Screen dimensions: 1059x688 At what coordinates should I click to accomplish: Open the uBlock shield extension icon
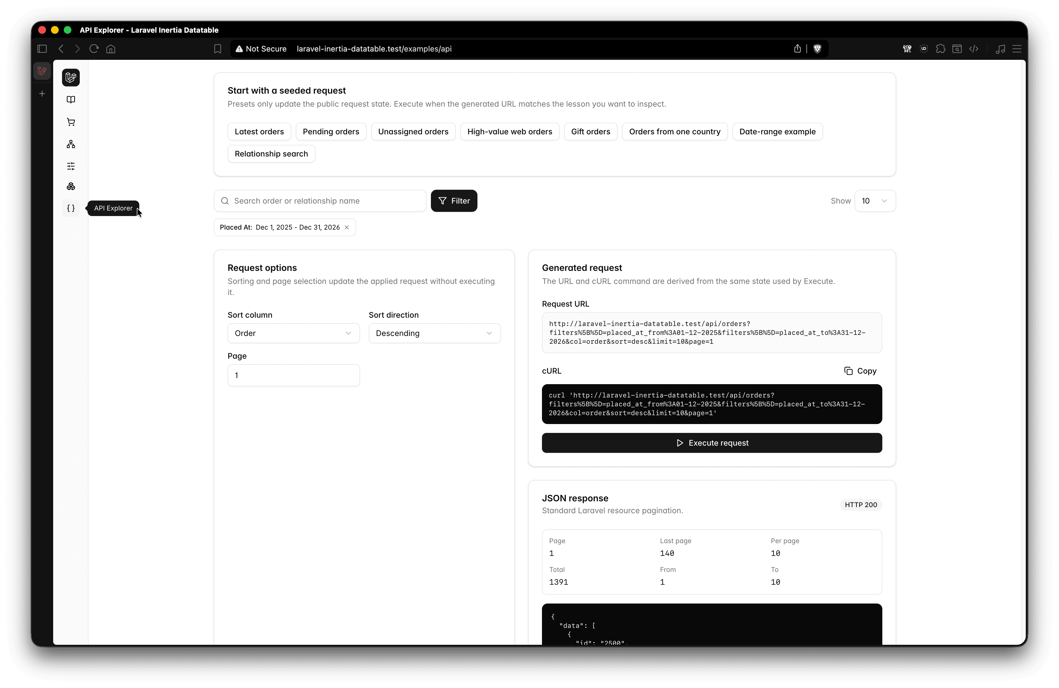[x=924, y=48]
